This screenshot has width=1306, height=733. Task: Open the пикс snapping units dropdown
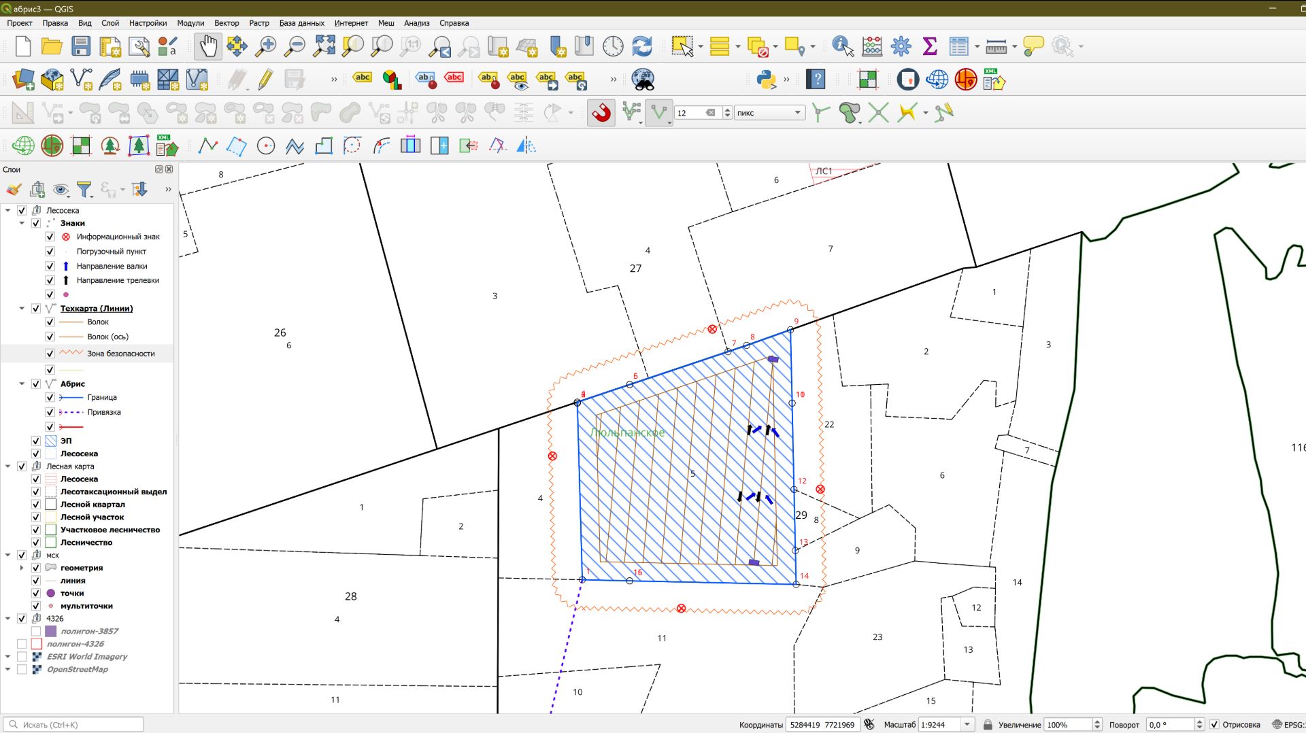769,113
